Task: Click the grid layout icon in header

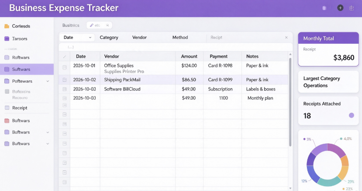Action: coord(352,8)
